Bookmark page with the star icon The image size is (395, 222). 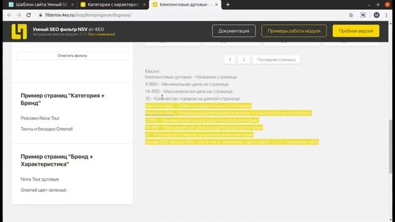tap(351, 15)
